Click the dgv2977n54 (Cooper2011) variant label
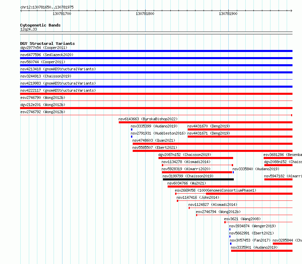This screenshot has height=264, width=302. click(44, 48)
